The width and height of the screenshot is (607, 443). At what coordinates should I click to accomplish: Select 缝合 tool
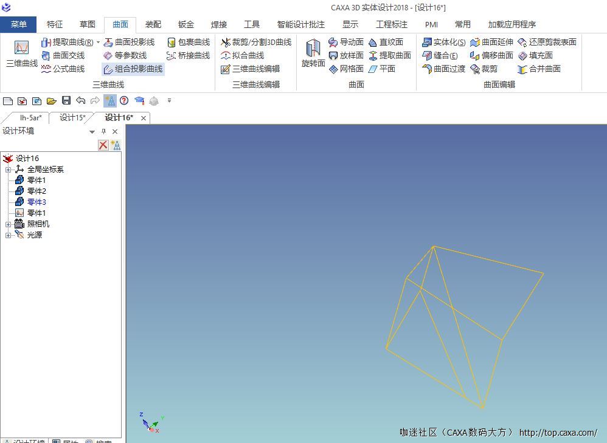[x=440, y=56]
